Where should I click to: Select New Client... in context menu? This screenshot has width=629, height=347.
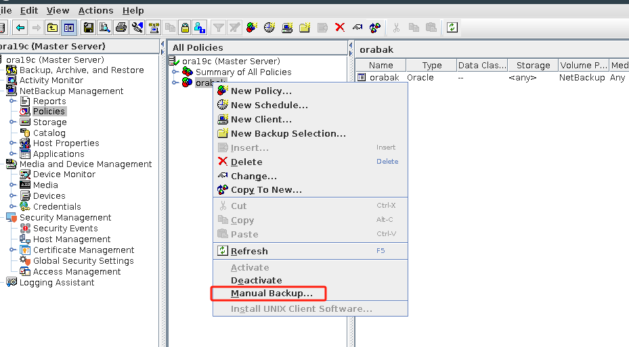tap(310, 120)
